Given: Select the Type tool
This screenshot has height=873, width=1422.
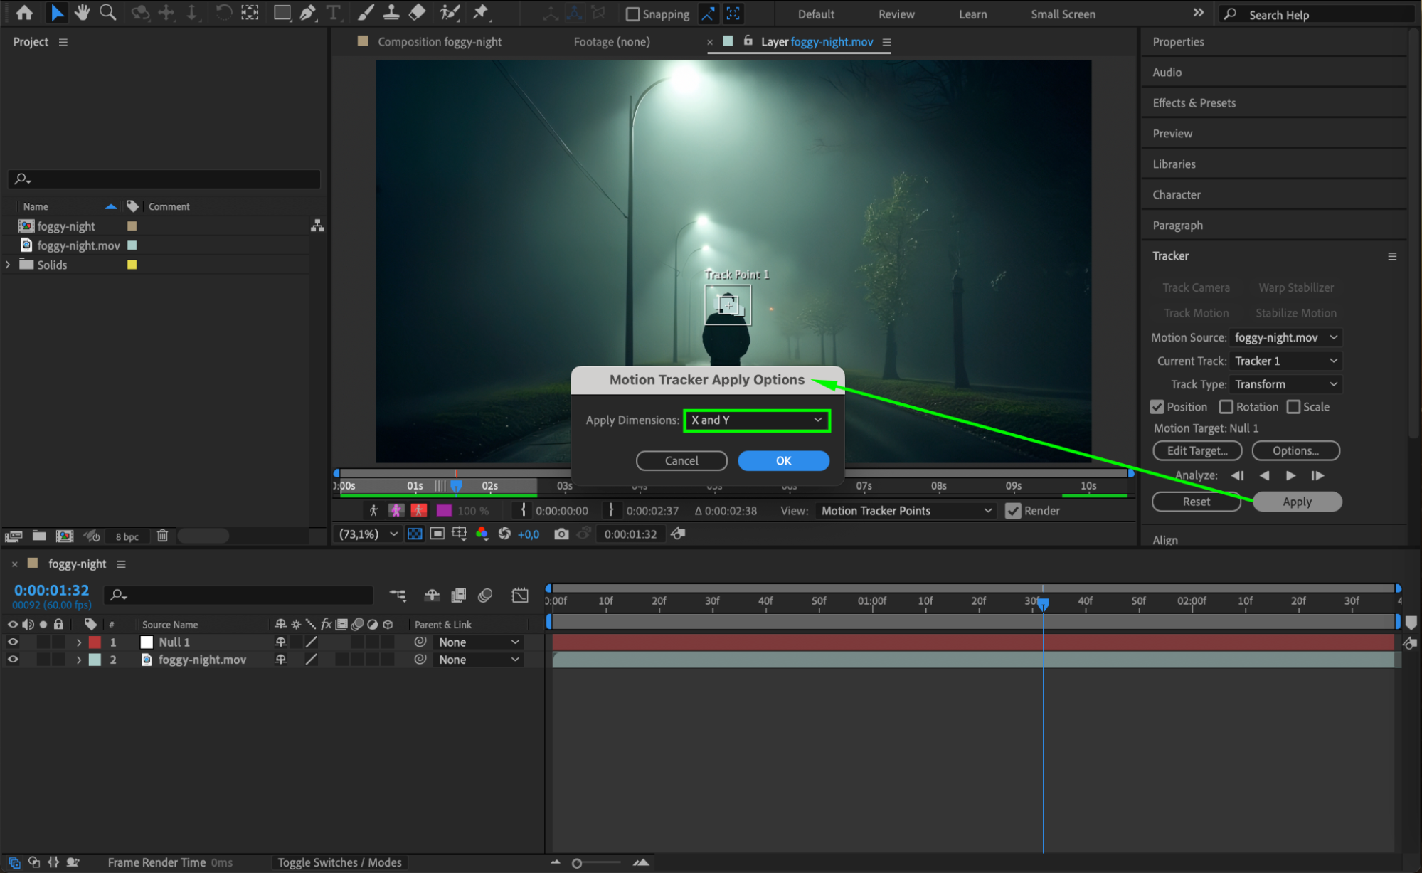Looking at the screenshot, I should click(x=333, y=12).
